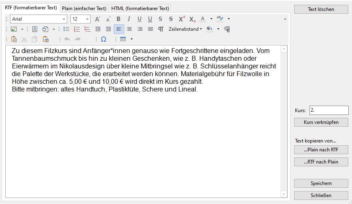Click scrollbar up arrow in text editor
The width and height of the screenshot is (352, 204).
coord(284,49)
